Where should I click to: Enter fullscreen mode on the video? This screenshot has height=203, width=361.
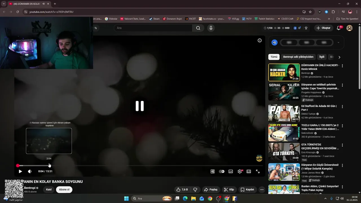coord(258,171)
